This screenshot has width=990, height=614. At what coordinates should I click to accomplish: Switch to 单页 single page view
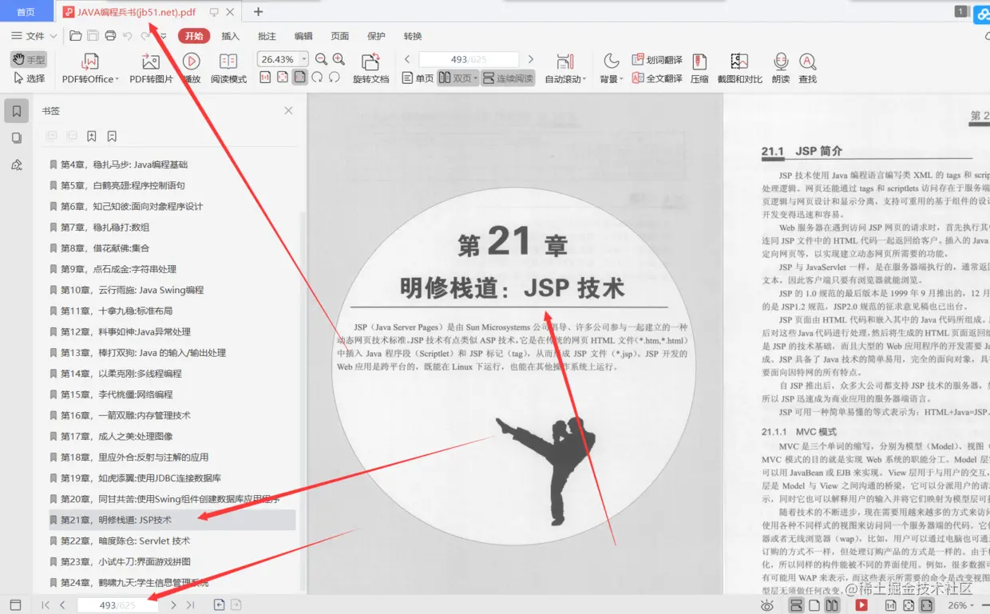pyautogui.click(x=418, y=78)
